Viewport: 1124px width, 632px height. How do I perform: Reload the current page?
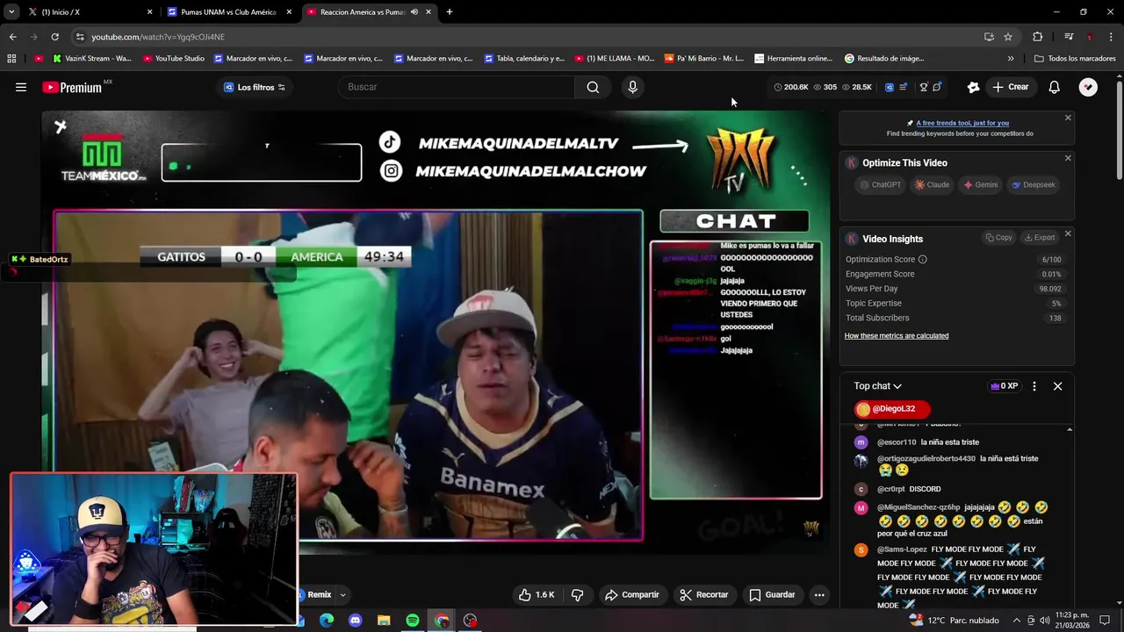coord(54,37)
